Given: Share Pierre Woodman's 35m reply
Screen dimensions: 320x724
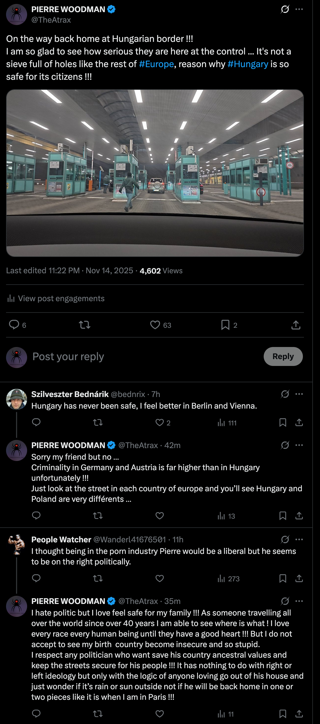Looking at the screenshot, I should [299, 714].
